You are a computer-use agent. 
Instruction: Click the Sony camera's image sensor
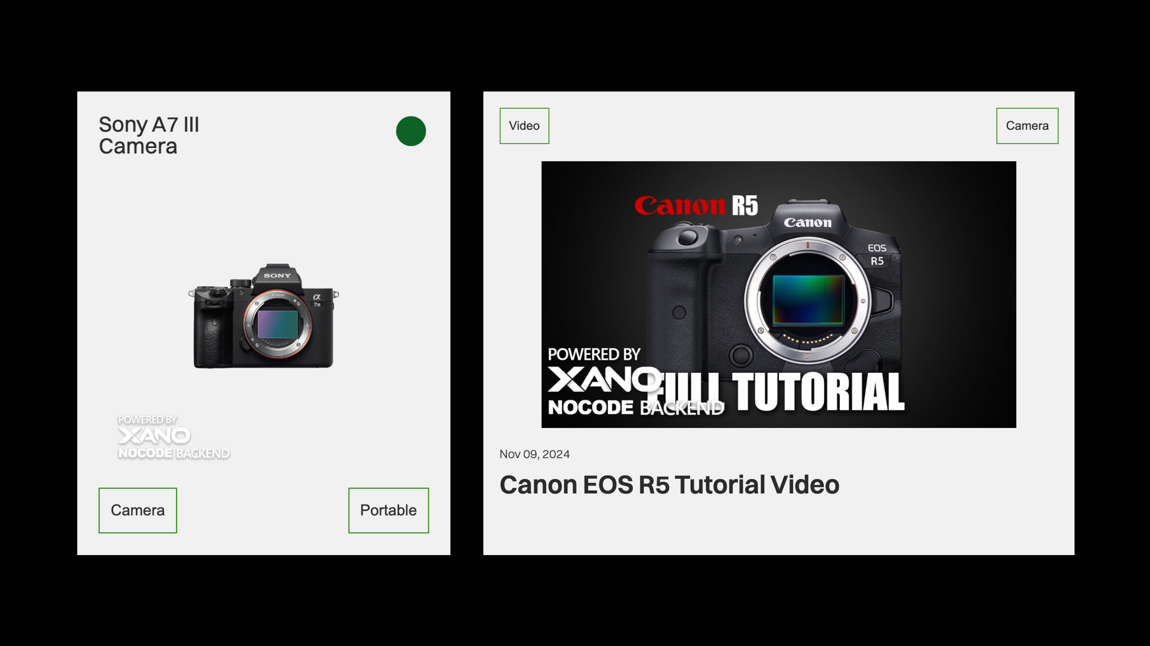(278, 324)
